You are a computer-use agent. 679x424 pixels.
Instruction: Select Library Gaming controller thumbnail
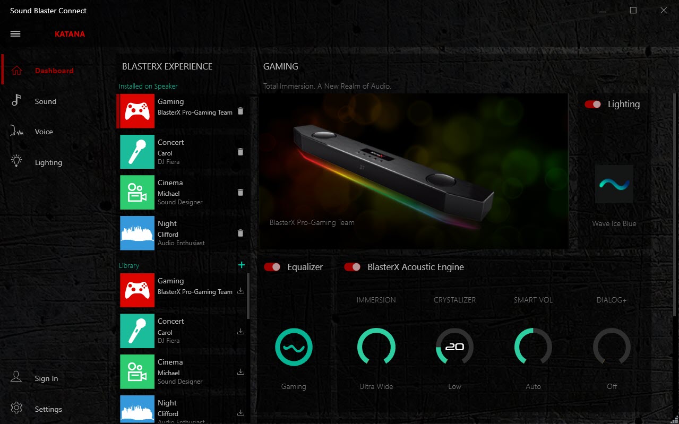(137, 290)
